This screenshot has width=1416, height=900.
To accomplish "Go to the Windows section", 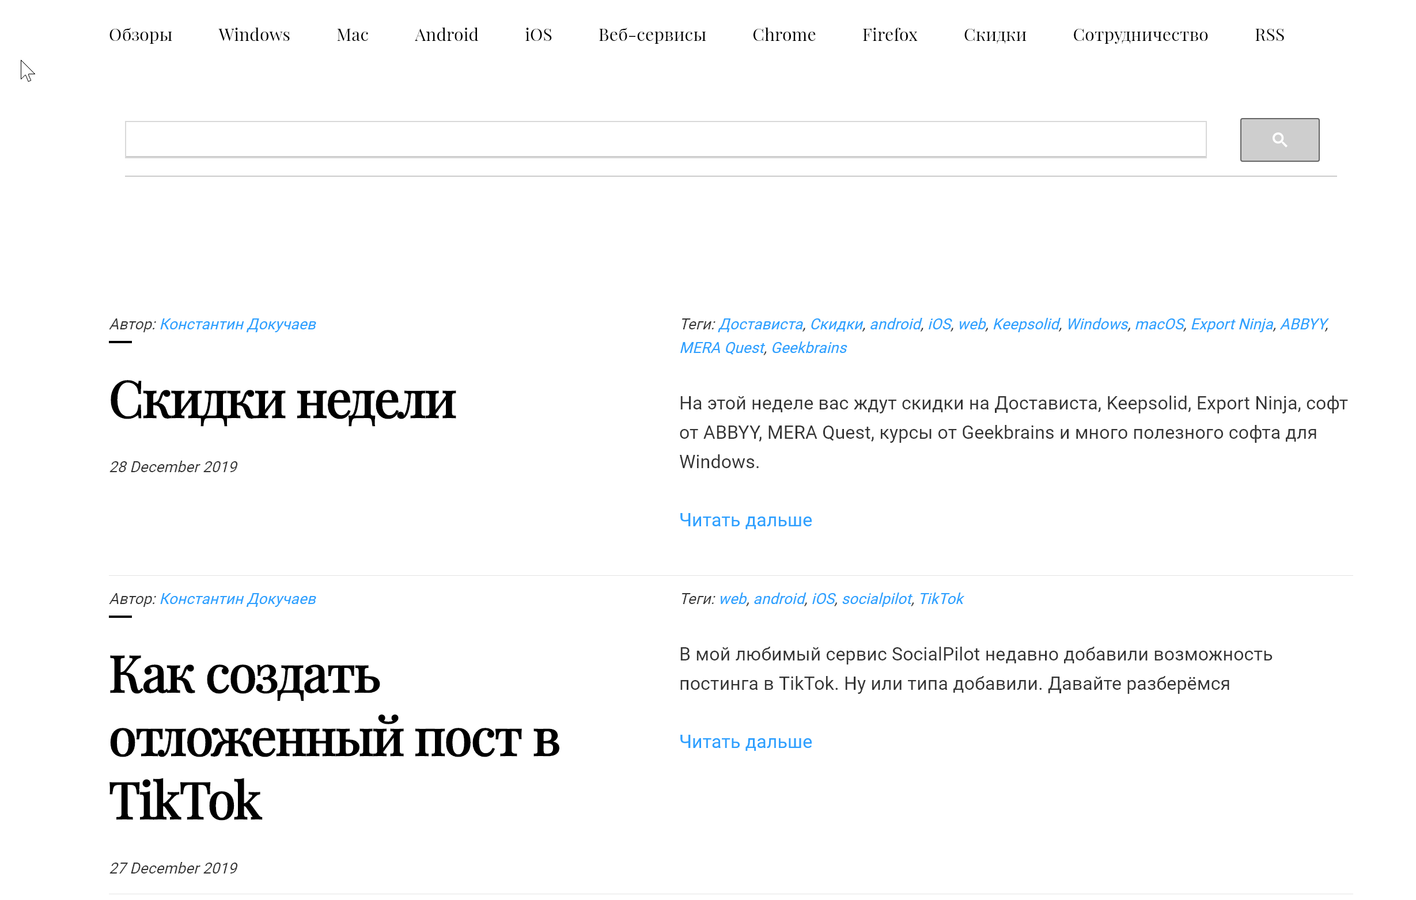I will point(254,35).
